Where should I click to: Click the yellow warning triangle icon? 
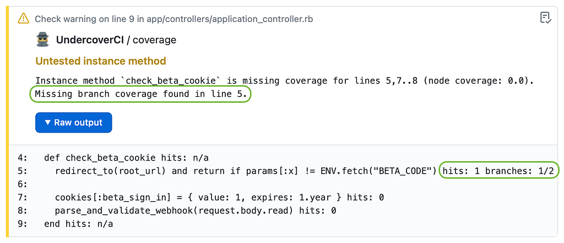[x=23, y=19]
